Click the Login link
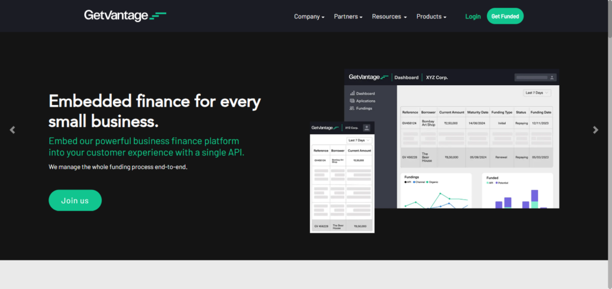The image size is (612, 289). pyautogui.click(x=473, y=17)
